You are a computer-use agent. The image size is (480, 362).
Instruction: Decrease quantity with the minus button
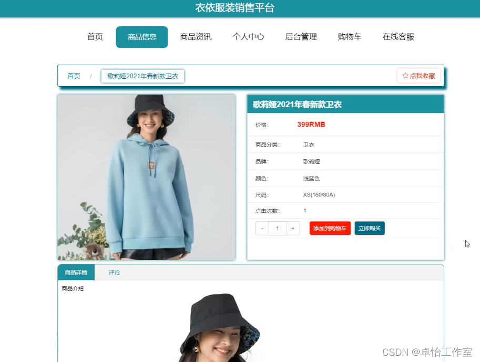coord(262,228)
